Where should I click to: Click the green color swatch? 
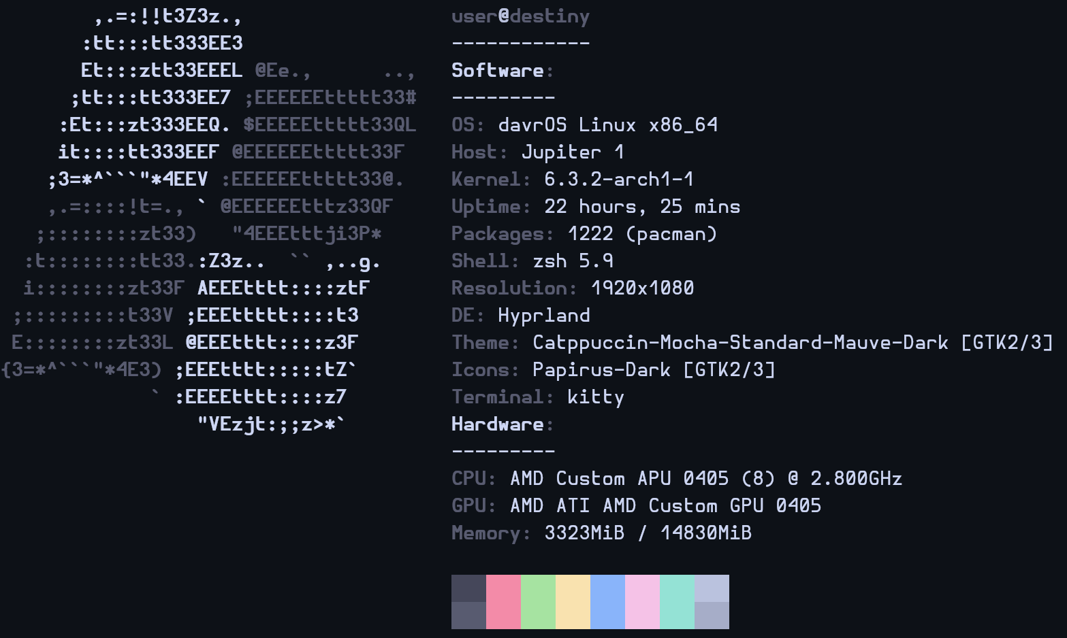tap(538, 602)
